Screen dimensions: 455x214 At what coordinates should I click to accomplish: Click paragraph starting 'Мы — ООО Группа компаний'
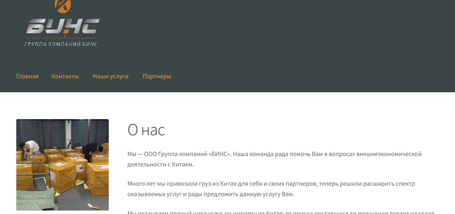point(274,159)
